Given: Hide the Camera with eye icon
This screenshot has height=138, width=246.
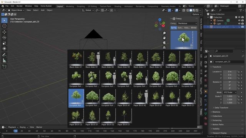Looking at the screenshot, I should point(239,20).
